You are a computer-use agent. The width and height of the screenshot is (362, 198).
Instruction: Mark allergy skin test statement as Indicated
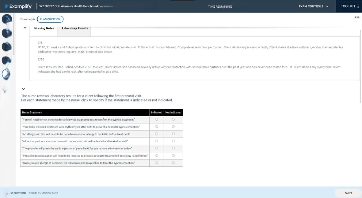click(157, 134)
